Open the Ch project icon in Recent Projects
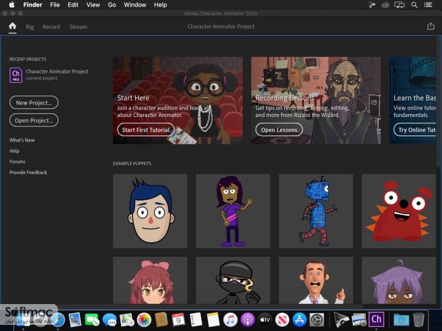Image resolution: width=442 pixels, height=331 pixels. pos(16,75)
